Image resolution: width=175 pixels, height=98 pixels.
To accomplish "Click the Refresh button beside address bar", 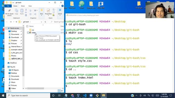I will [45, 22].
